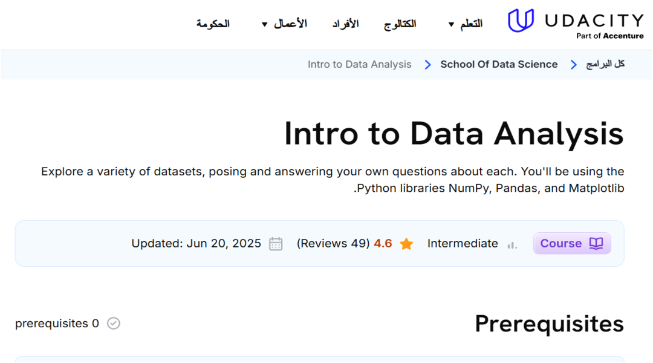Click the Intro to Data Analysis heading
The image size is (653, 363).
coord(453,133)
